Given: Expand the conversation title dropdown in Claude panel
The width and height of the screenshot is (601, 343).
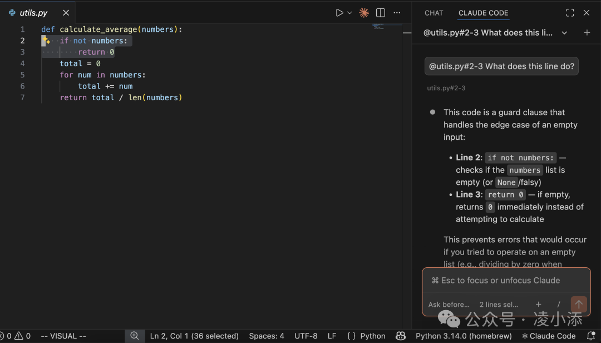Looking at the screenshot, I should (564, 32).
